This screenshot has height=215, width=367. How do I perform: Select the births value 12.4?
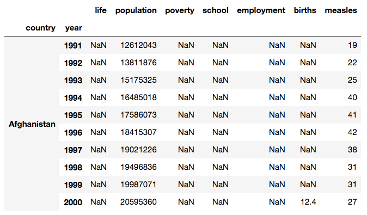[308, 202]
